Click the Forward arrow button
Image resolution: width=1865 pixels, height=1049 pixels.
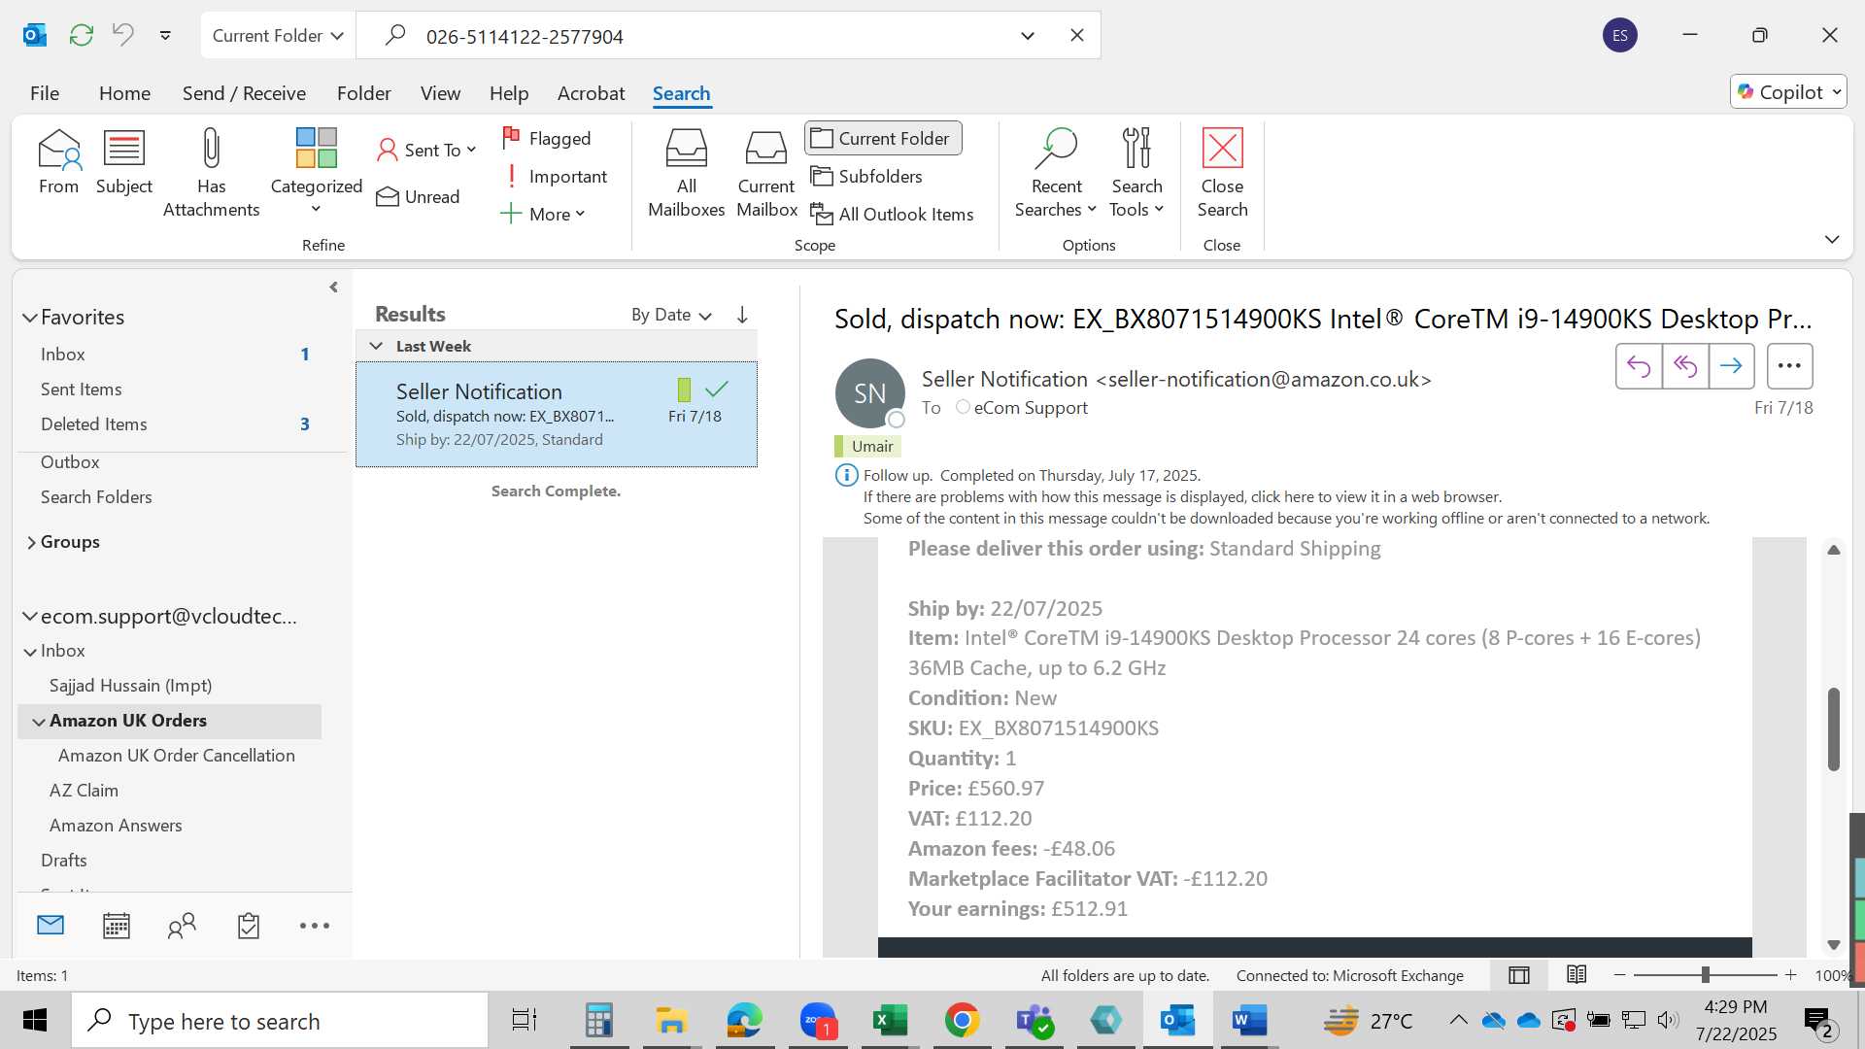pyautogui.click(x=1731, y=366)
